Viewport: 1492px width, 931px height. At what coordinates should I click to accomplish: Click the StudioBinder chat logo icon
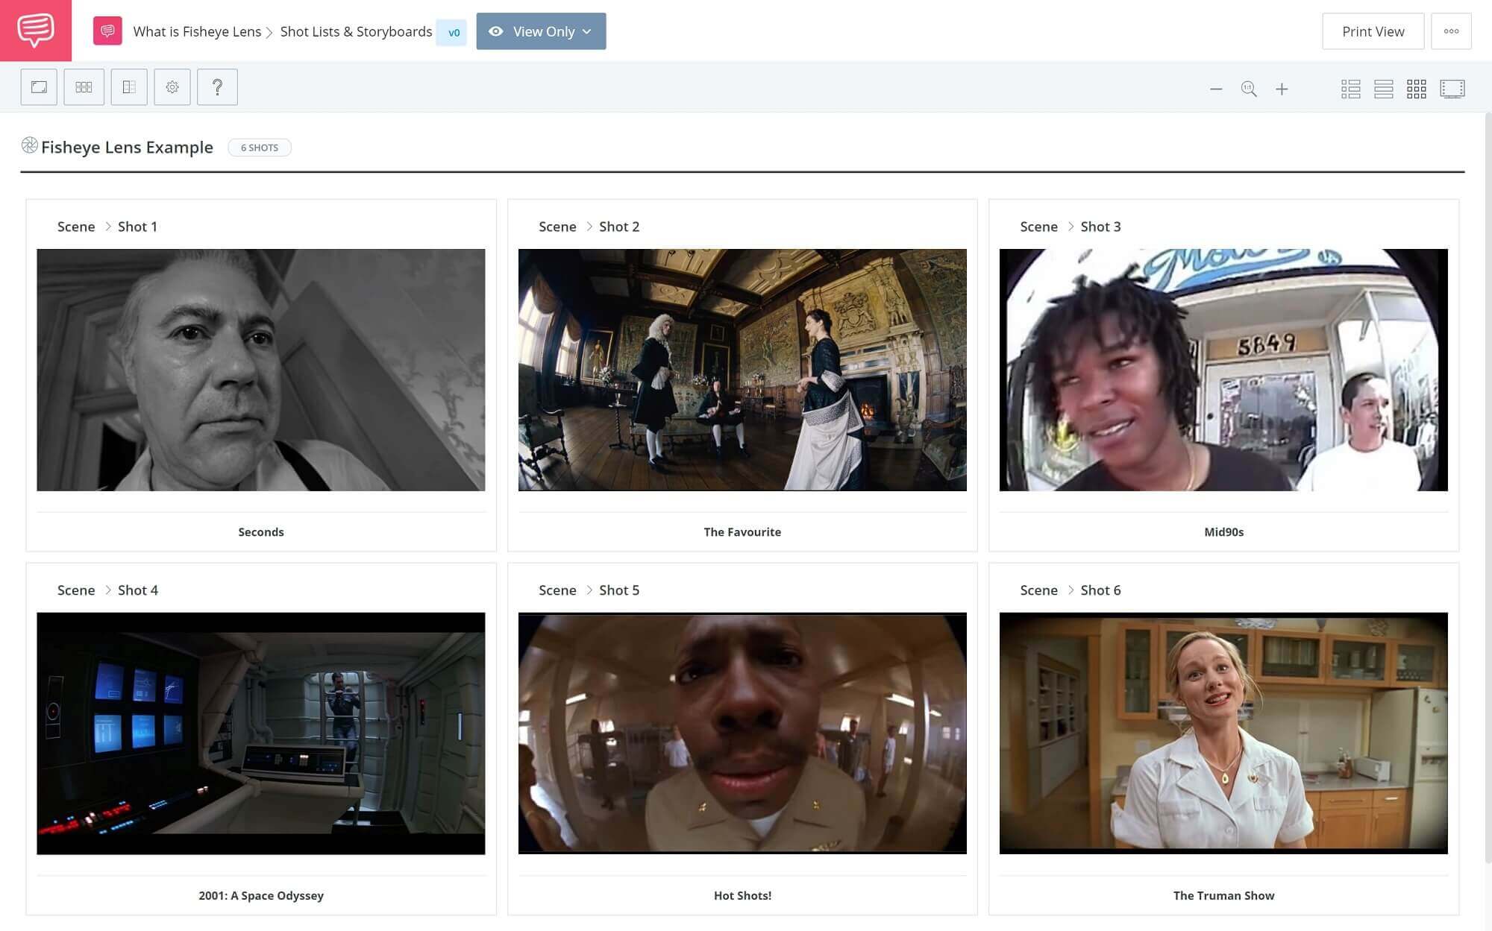35,31
